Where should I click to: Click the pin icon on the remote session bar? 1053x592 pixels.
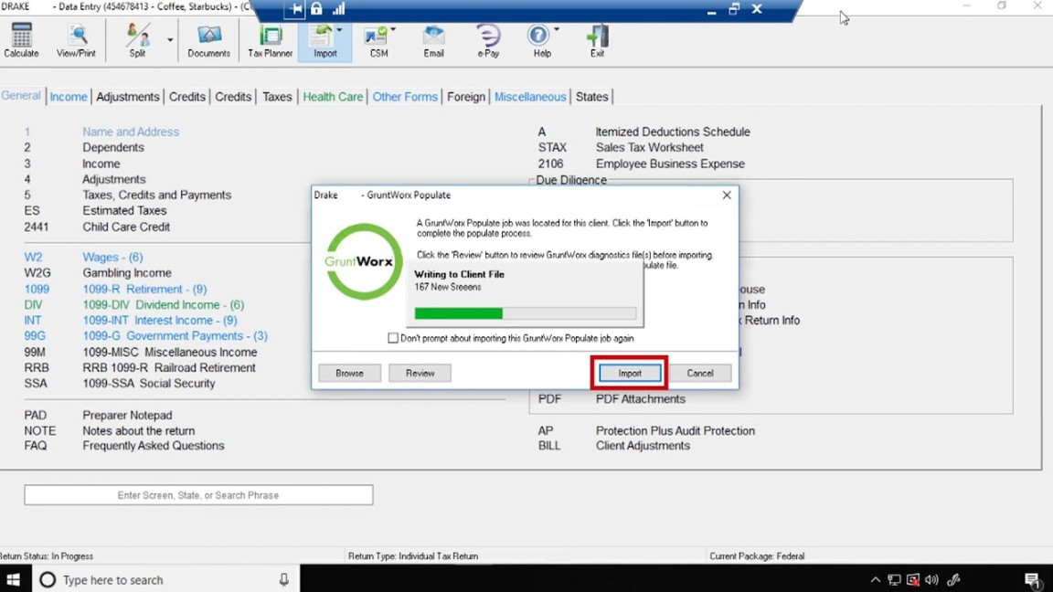coord(295,9)
